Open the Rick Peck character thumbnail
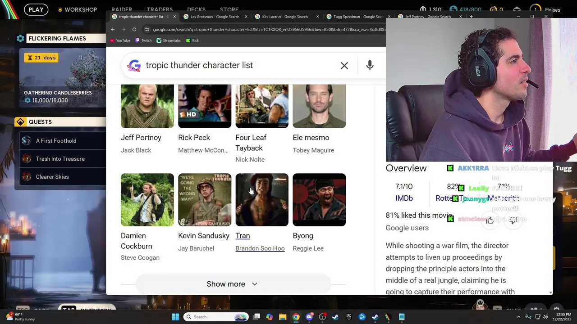 205,106
